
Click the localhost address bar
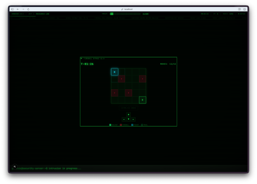pyautogui.click(x=128, y=9)
